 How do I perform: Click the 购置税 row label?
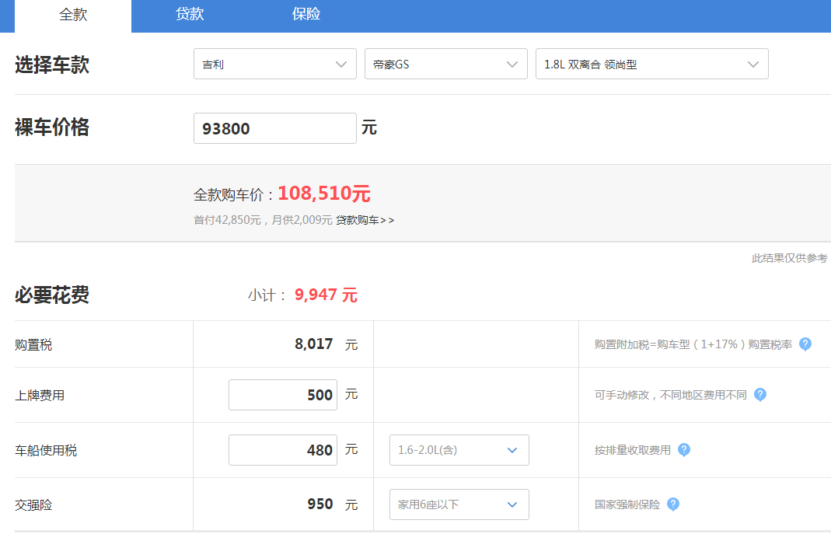[33, 345]
